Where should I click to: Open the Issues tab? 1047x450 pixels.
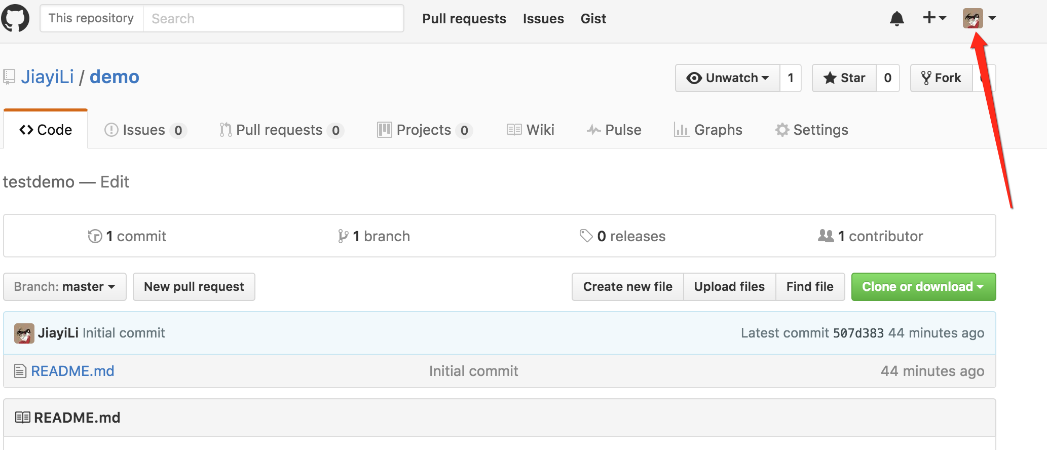click(x=145, y=130)
